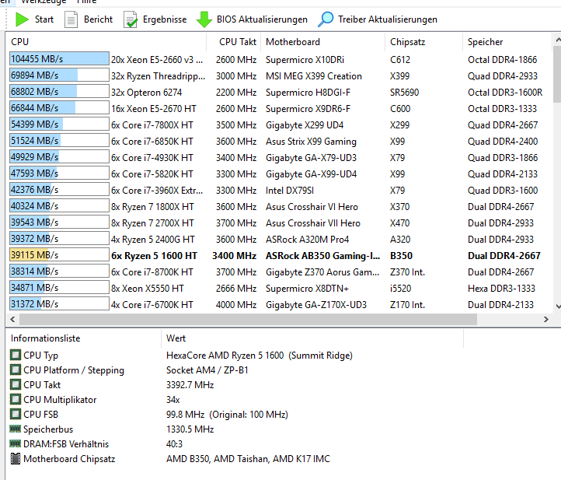Select the 6x Core i7-8700K HT row
This screenshot has width=561, height=480.
279,272
